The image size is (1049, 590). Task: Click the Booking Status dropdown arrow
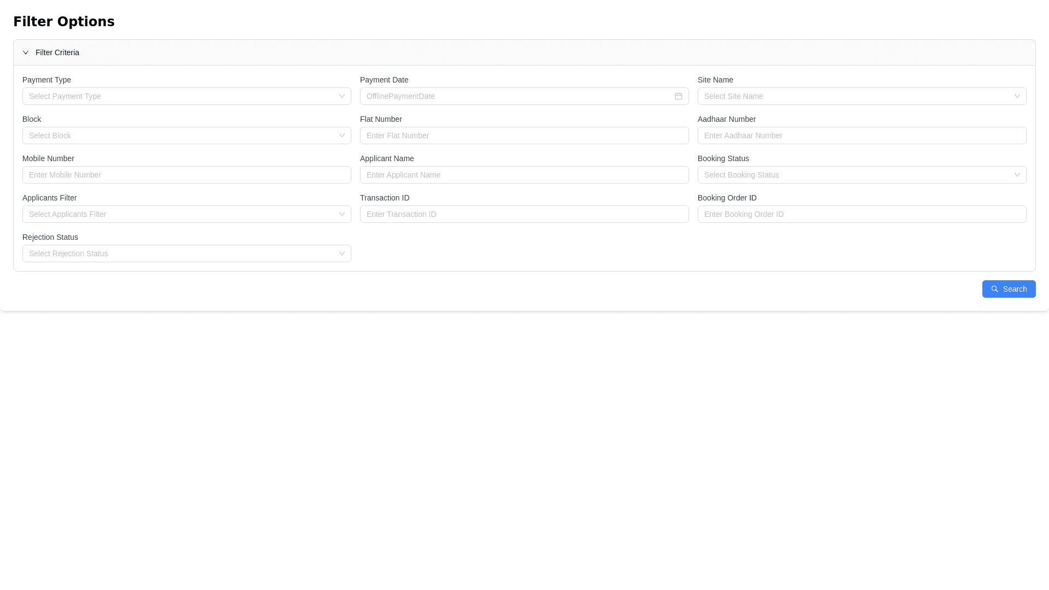click(x=1017, y=175)
